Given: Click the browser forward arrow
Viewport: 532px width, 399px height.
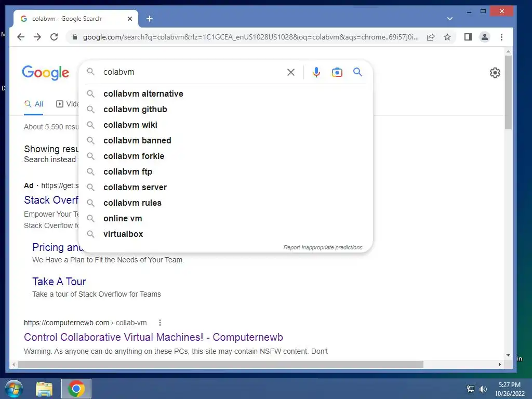Looking at the screenshot, I should 37,37.
